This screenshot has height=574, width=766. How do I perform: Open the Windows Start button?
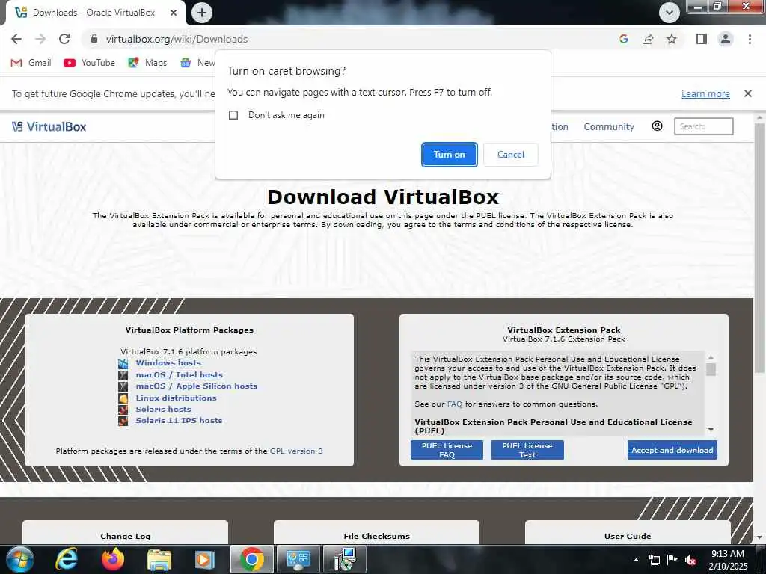(19, 559)
